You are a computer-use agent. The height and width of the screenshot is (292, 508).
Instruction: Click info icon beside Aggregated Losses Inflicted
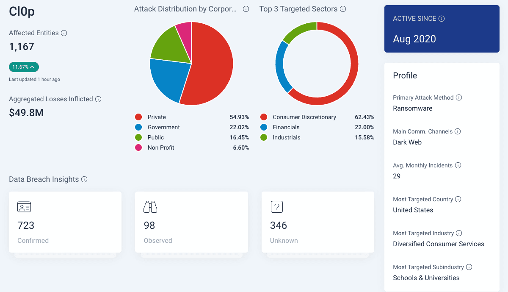pyautogui.click(x=98, y=99)
